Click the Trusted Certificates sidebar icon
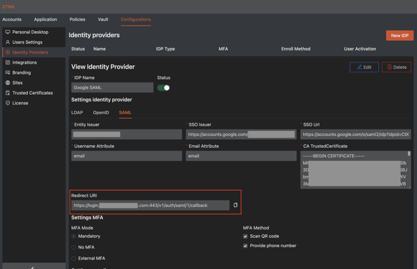 8,93
